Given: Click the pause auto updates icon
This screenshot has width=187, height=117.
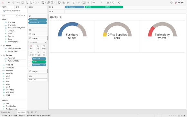Looking at the screenshot, I should click(x=31, y=3).
